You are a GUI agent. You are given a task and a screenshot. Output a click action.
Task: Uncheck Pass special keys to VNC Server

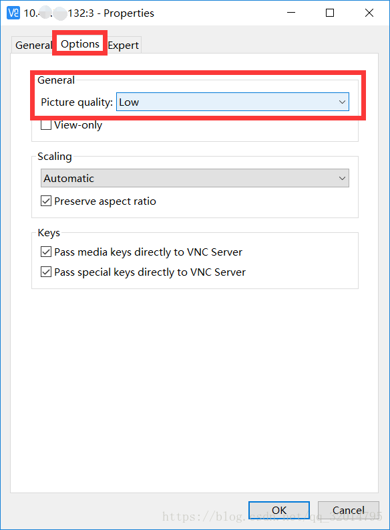46,272
